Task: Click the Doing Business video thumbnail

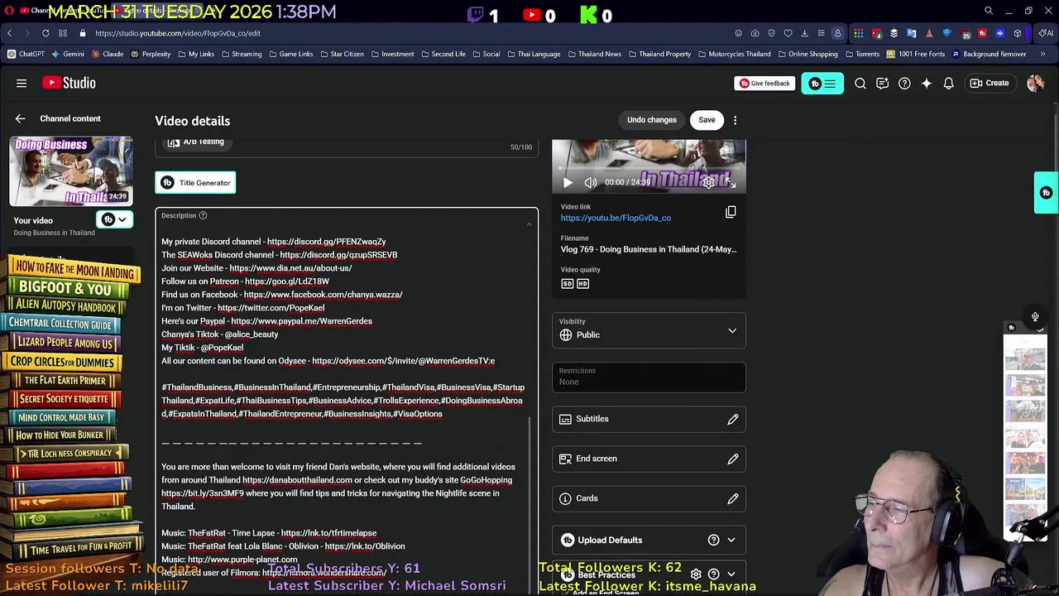Action: tap(71, 171)
